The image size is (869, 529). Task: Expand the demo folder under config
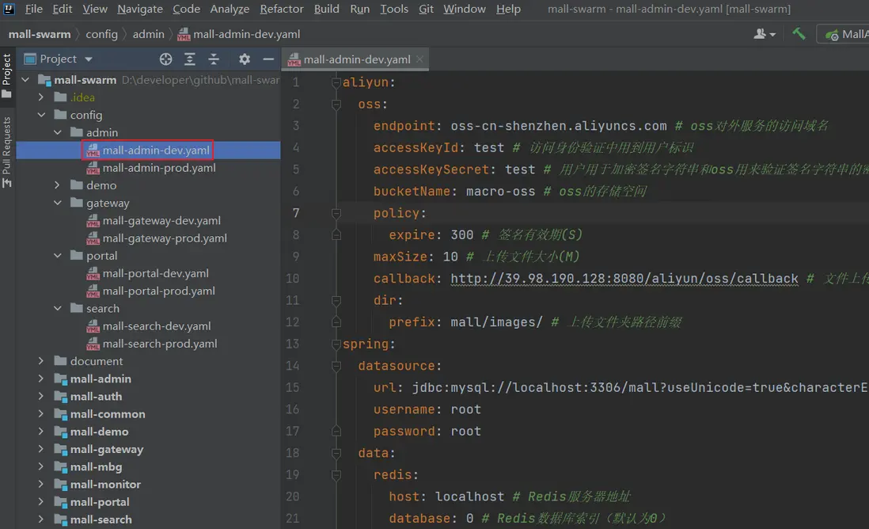click(57, 185)
